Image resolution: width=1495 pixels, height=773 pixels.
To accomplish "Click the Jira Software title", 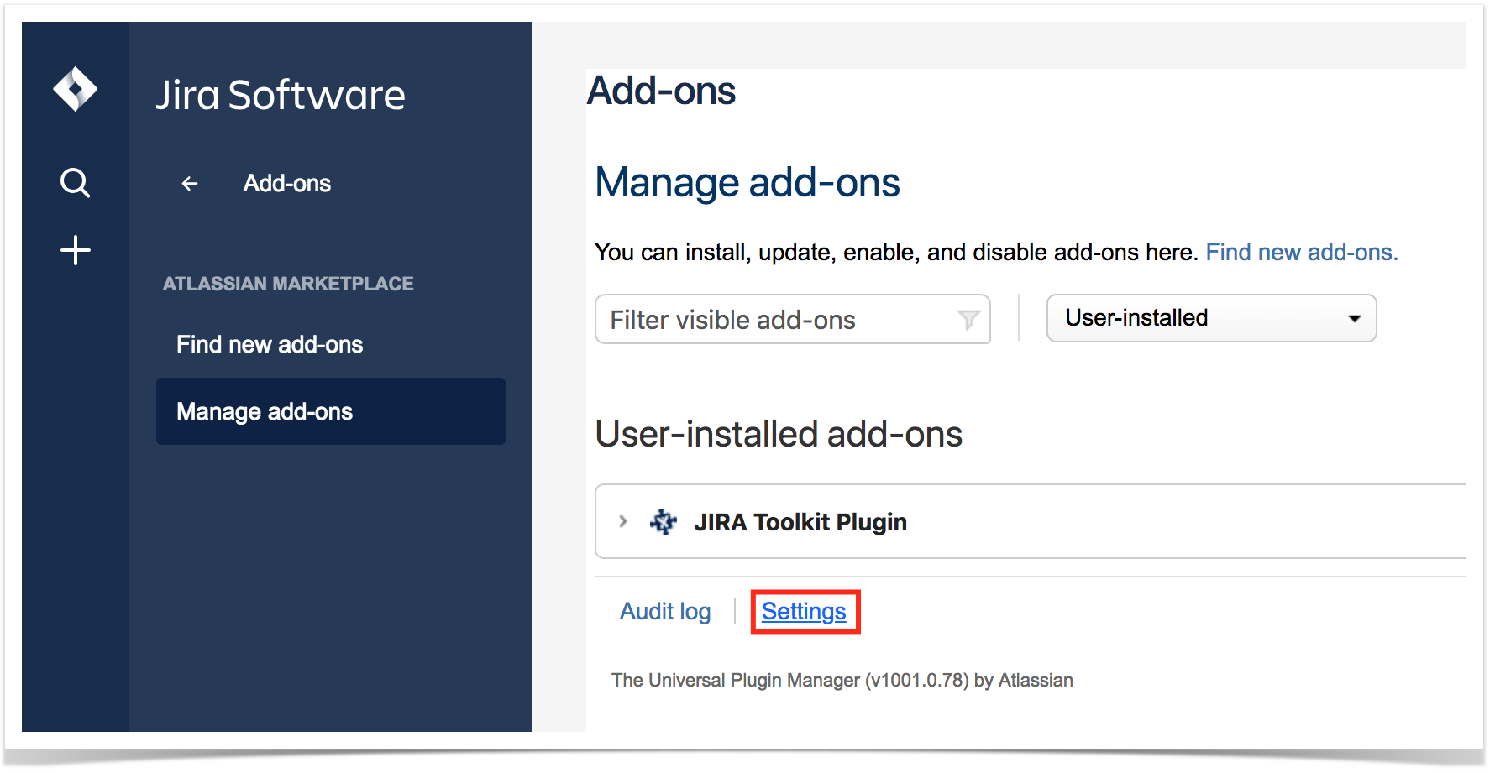I will coord(281,94).
